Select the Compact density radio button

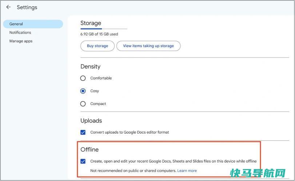coord(83,104)
